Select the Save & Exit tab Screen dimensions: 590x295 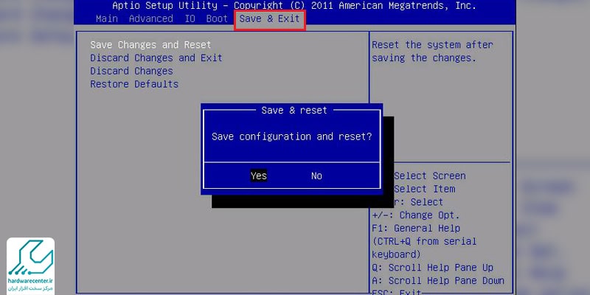click(x=269, y=18)
